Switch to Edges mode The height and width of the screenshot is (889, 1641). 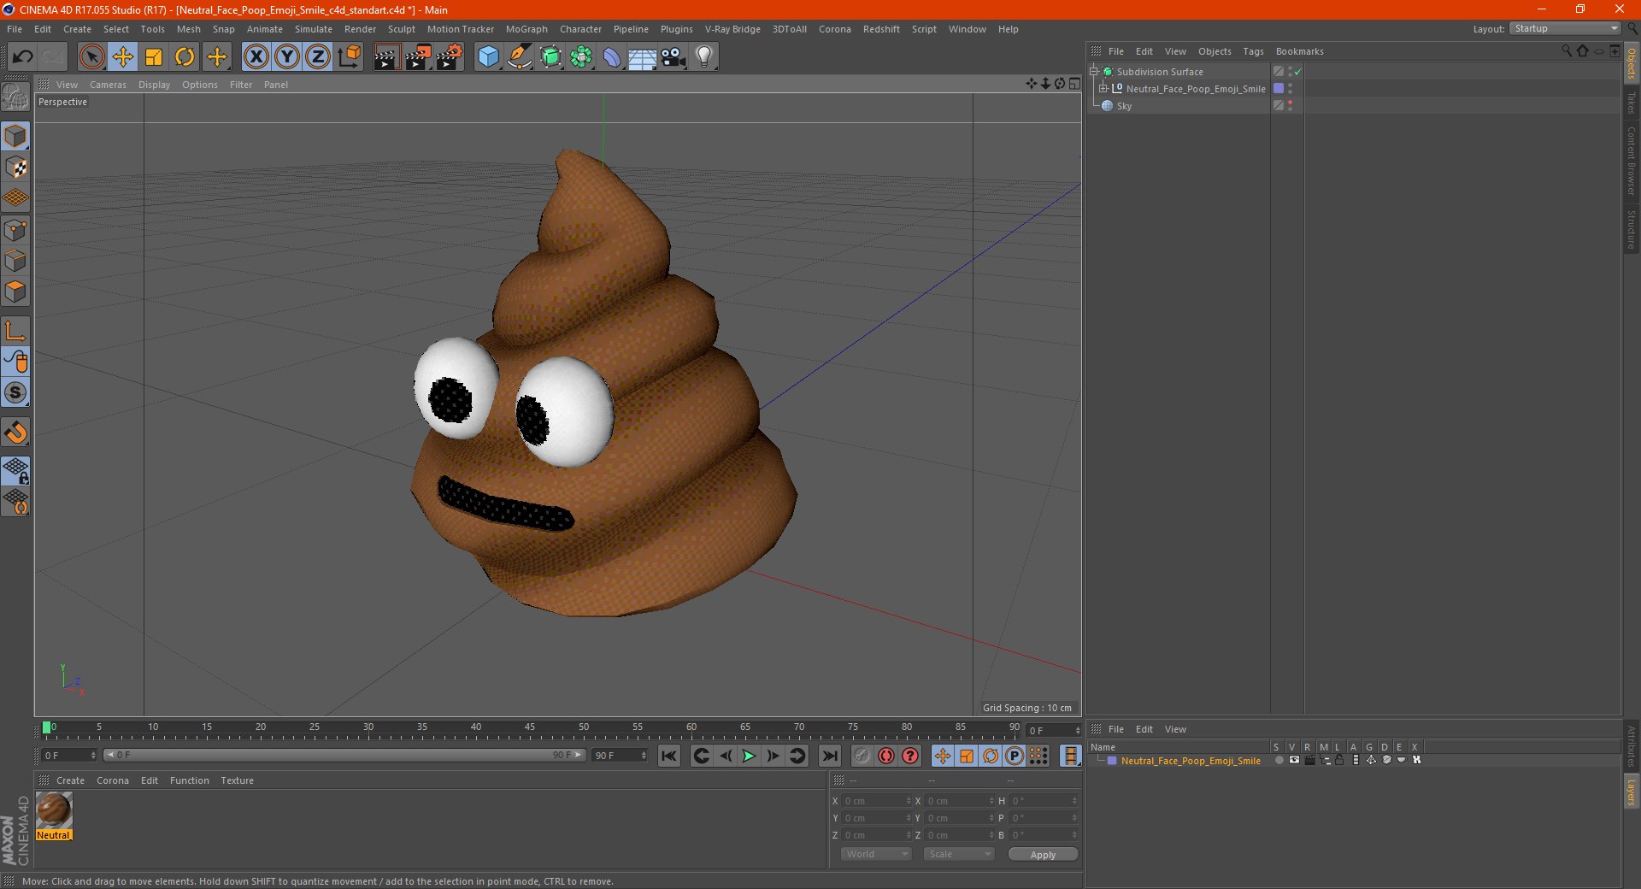(15, 261)
